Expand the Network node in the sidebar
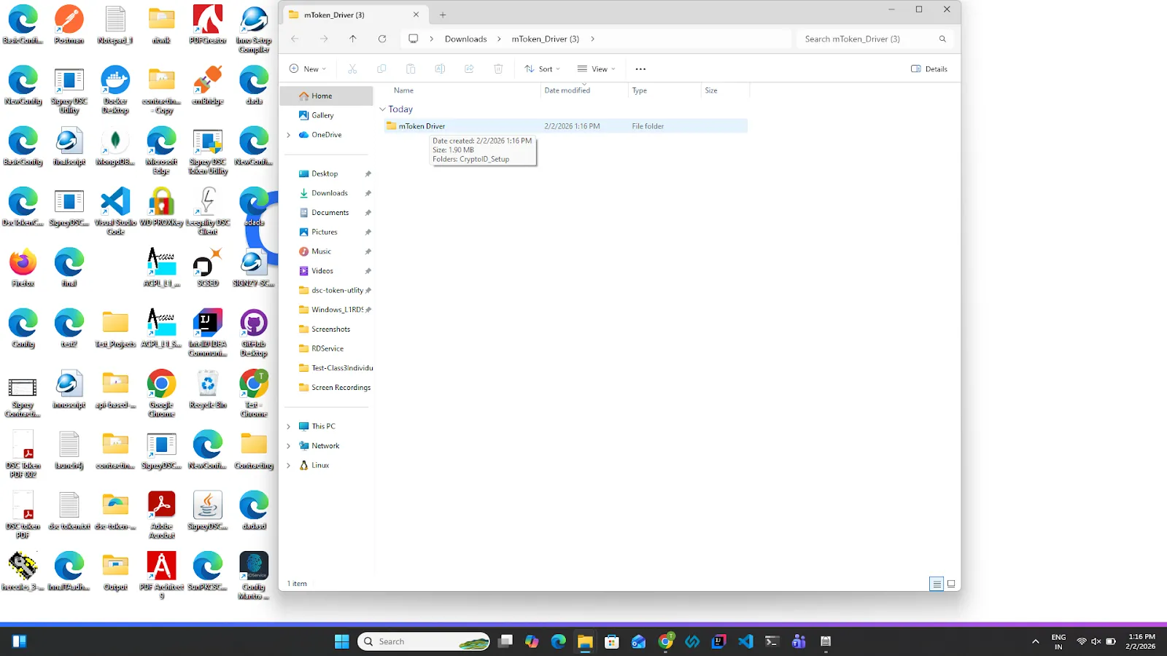 (x=289, y=446)
